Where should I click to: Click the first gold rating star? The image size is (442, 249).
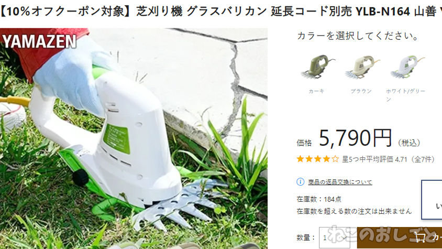301,159
